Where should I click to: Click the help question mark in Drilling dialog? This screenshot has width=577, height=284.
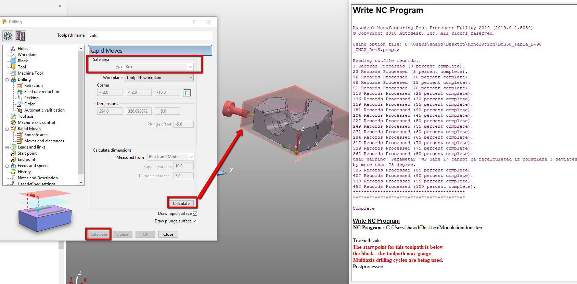194,22
